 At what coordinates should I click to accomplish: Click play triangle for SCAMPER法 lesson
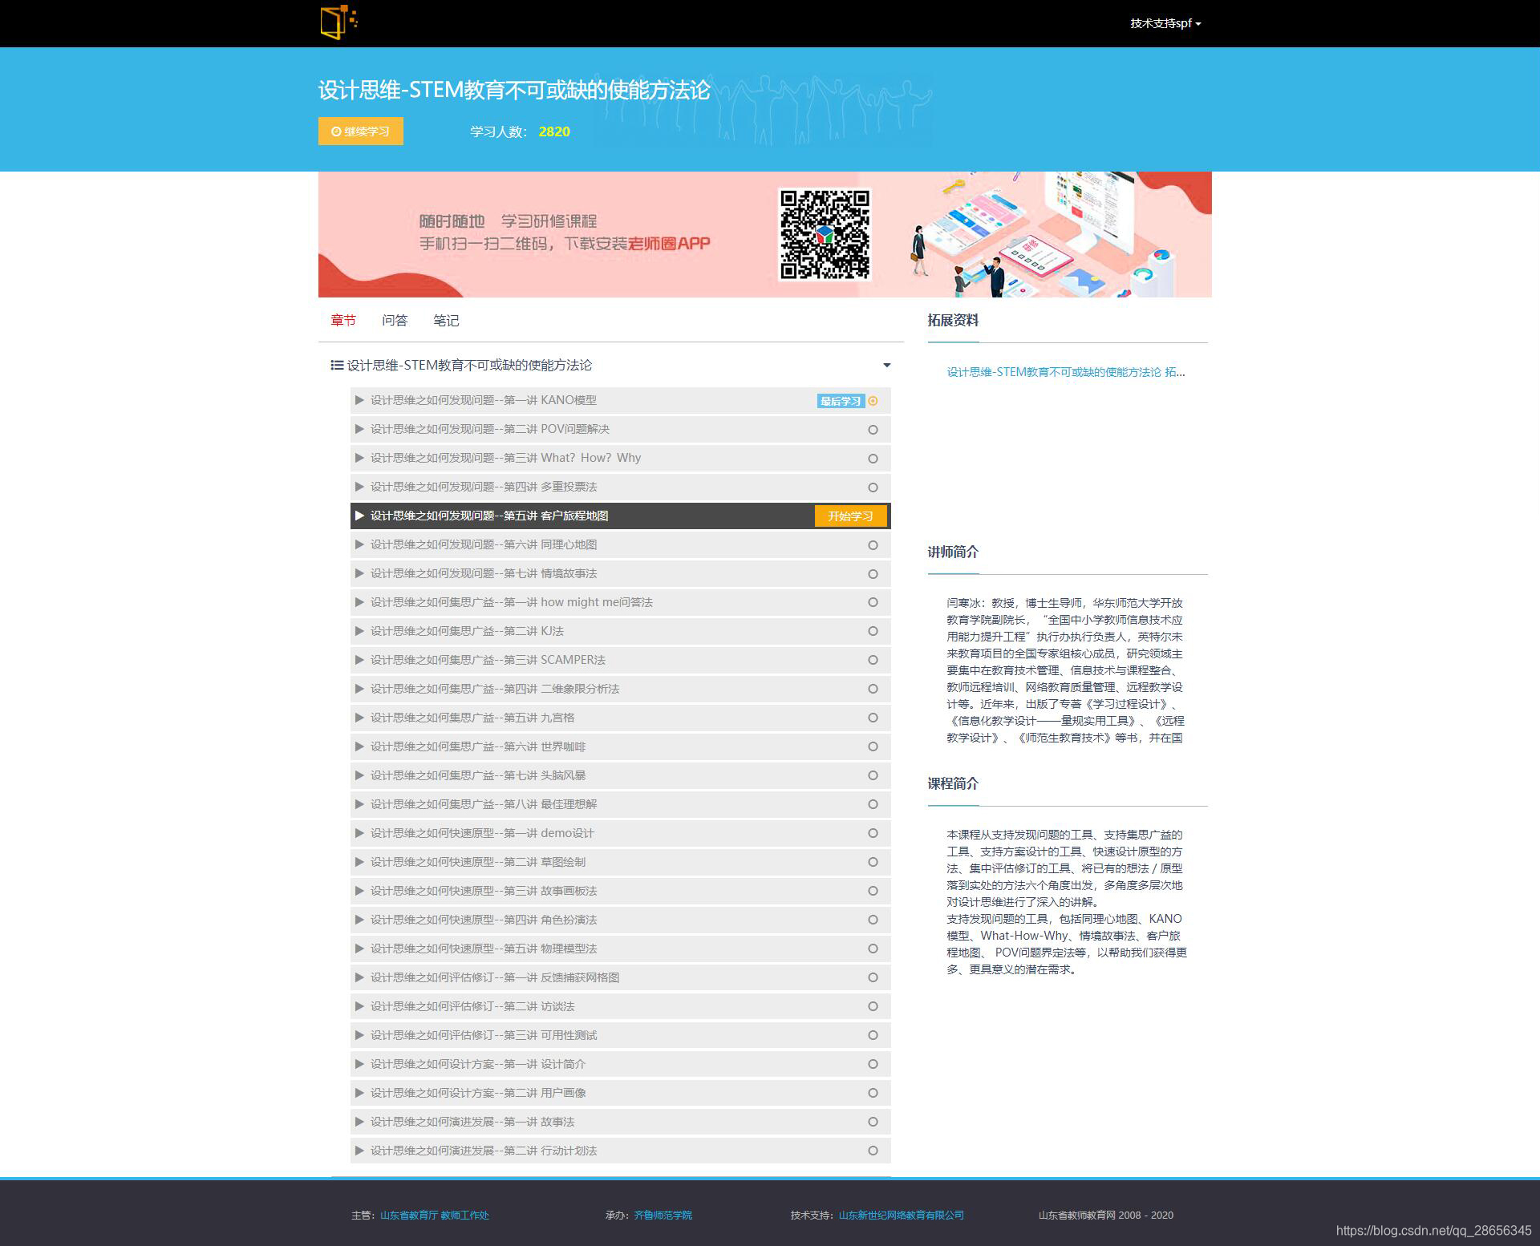[x=359, y=660]
